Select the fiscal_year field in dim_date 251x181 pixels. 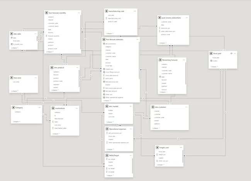click(x=16, y=41)
